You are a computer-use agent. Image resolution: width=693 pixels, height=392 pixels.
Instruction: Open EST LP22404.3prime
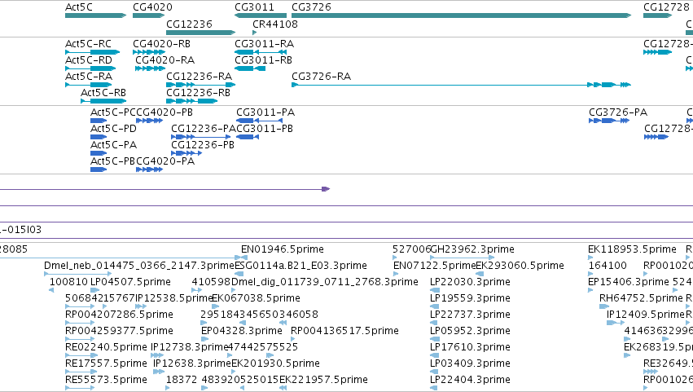[470, 380]
